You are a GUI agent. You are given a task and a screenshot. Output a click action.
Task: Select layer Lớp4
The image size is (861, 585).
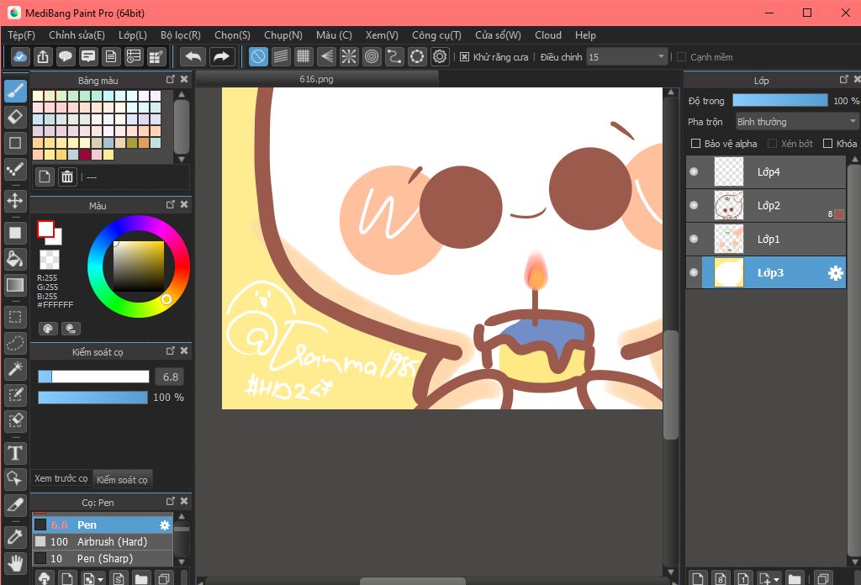click(766, 171)
